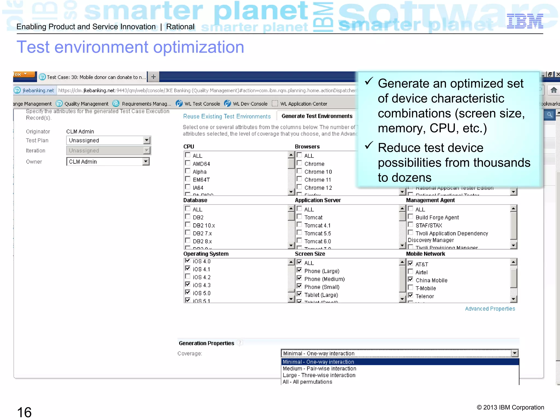
Task: Click the Generation Properties help icon
Action: point(240,343)
